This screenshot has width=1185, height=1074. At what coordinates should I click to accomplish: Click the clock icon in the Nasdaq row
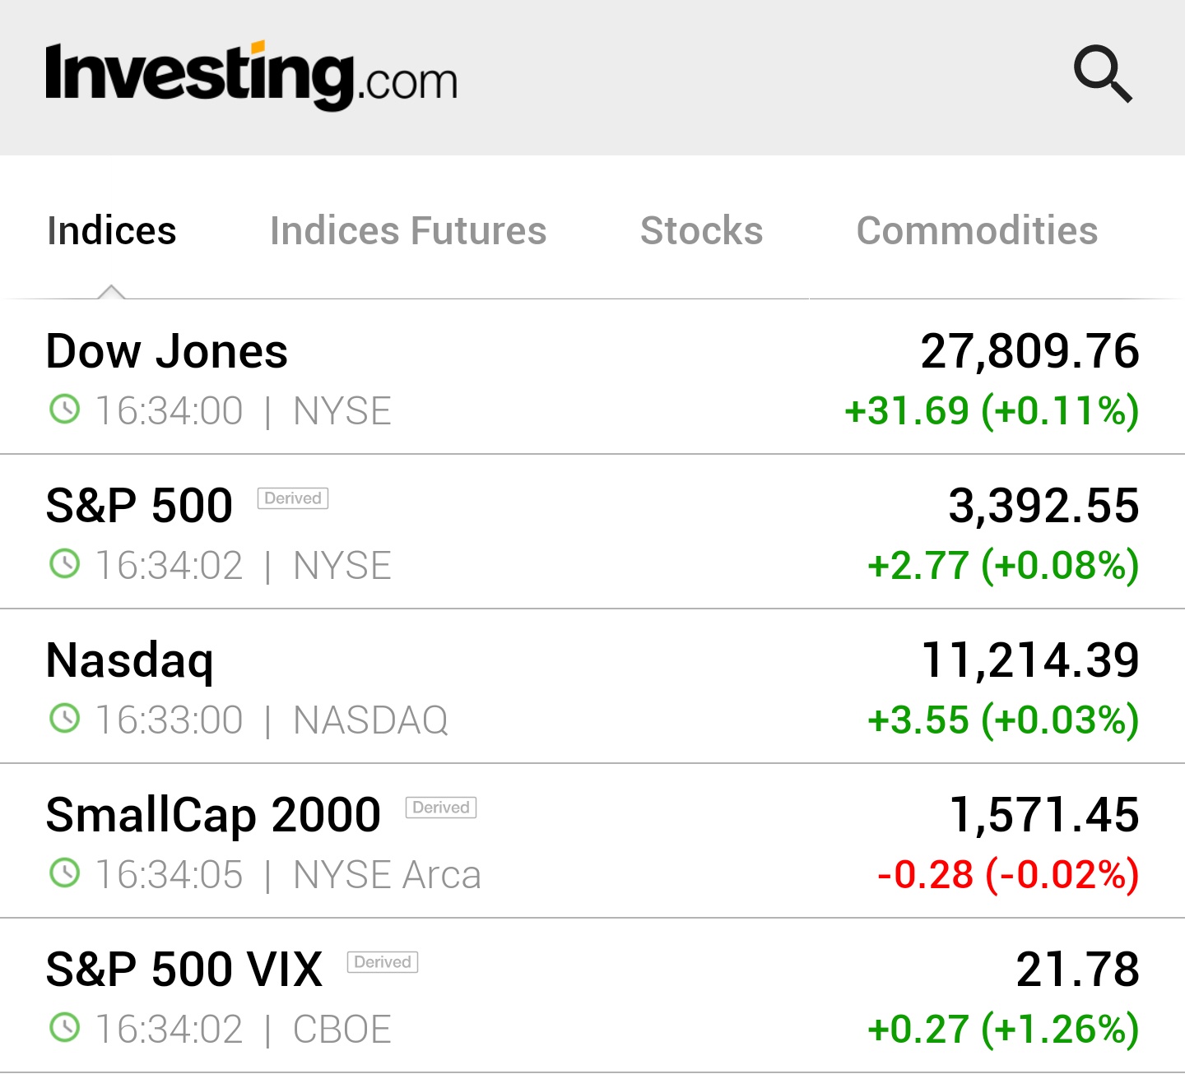65,718
